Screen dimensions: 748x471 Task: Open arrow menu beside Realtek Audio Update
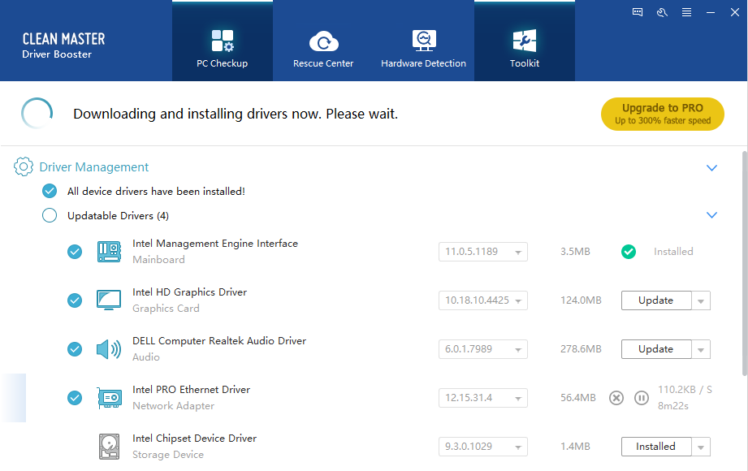coord(701,349)
